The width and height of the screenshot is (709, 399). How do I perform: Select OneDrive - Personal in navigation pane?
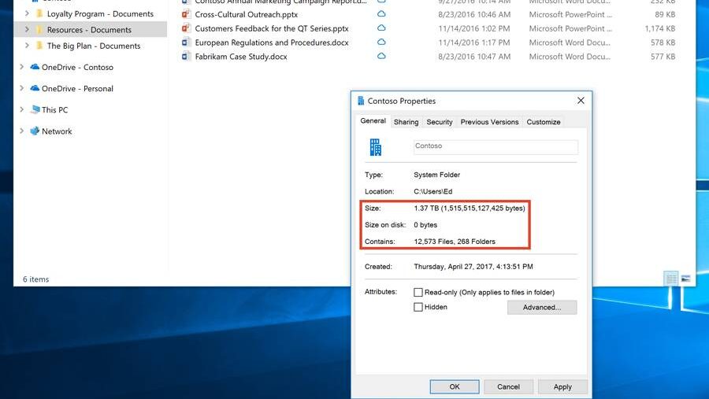click(77, 89)
